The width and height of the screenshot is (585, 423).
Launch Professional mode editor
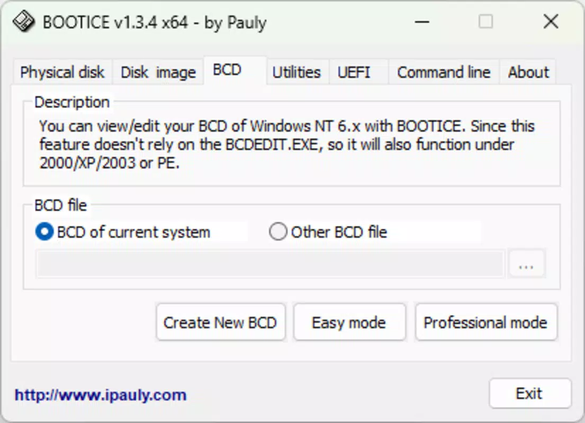coord(486,322)
